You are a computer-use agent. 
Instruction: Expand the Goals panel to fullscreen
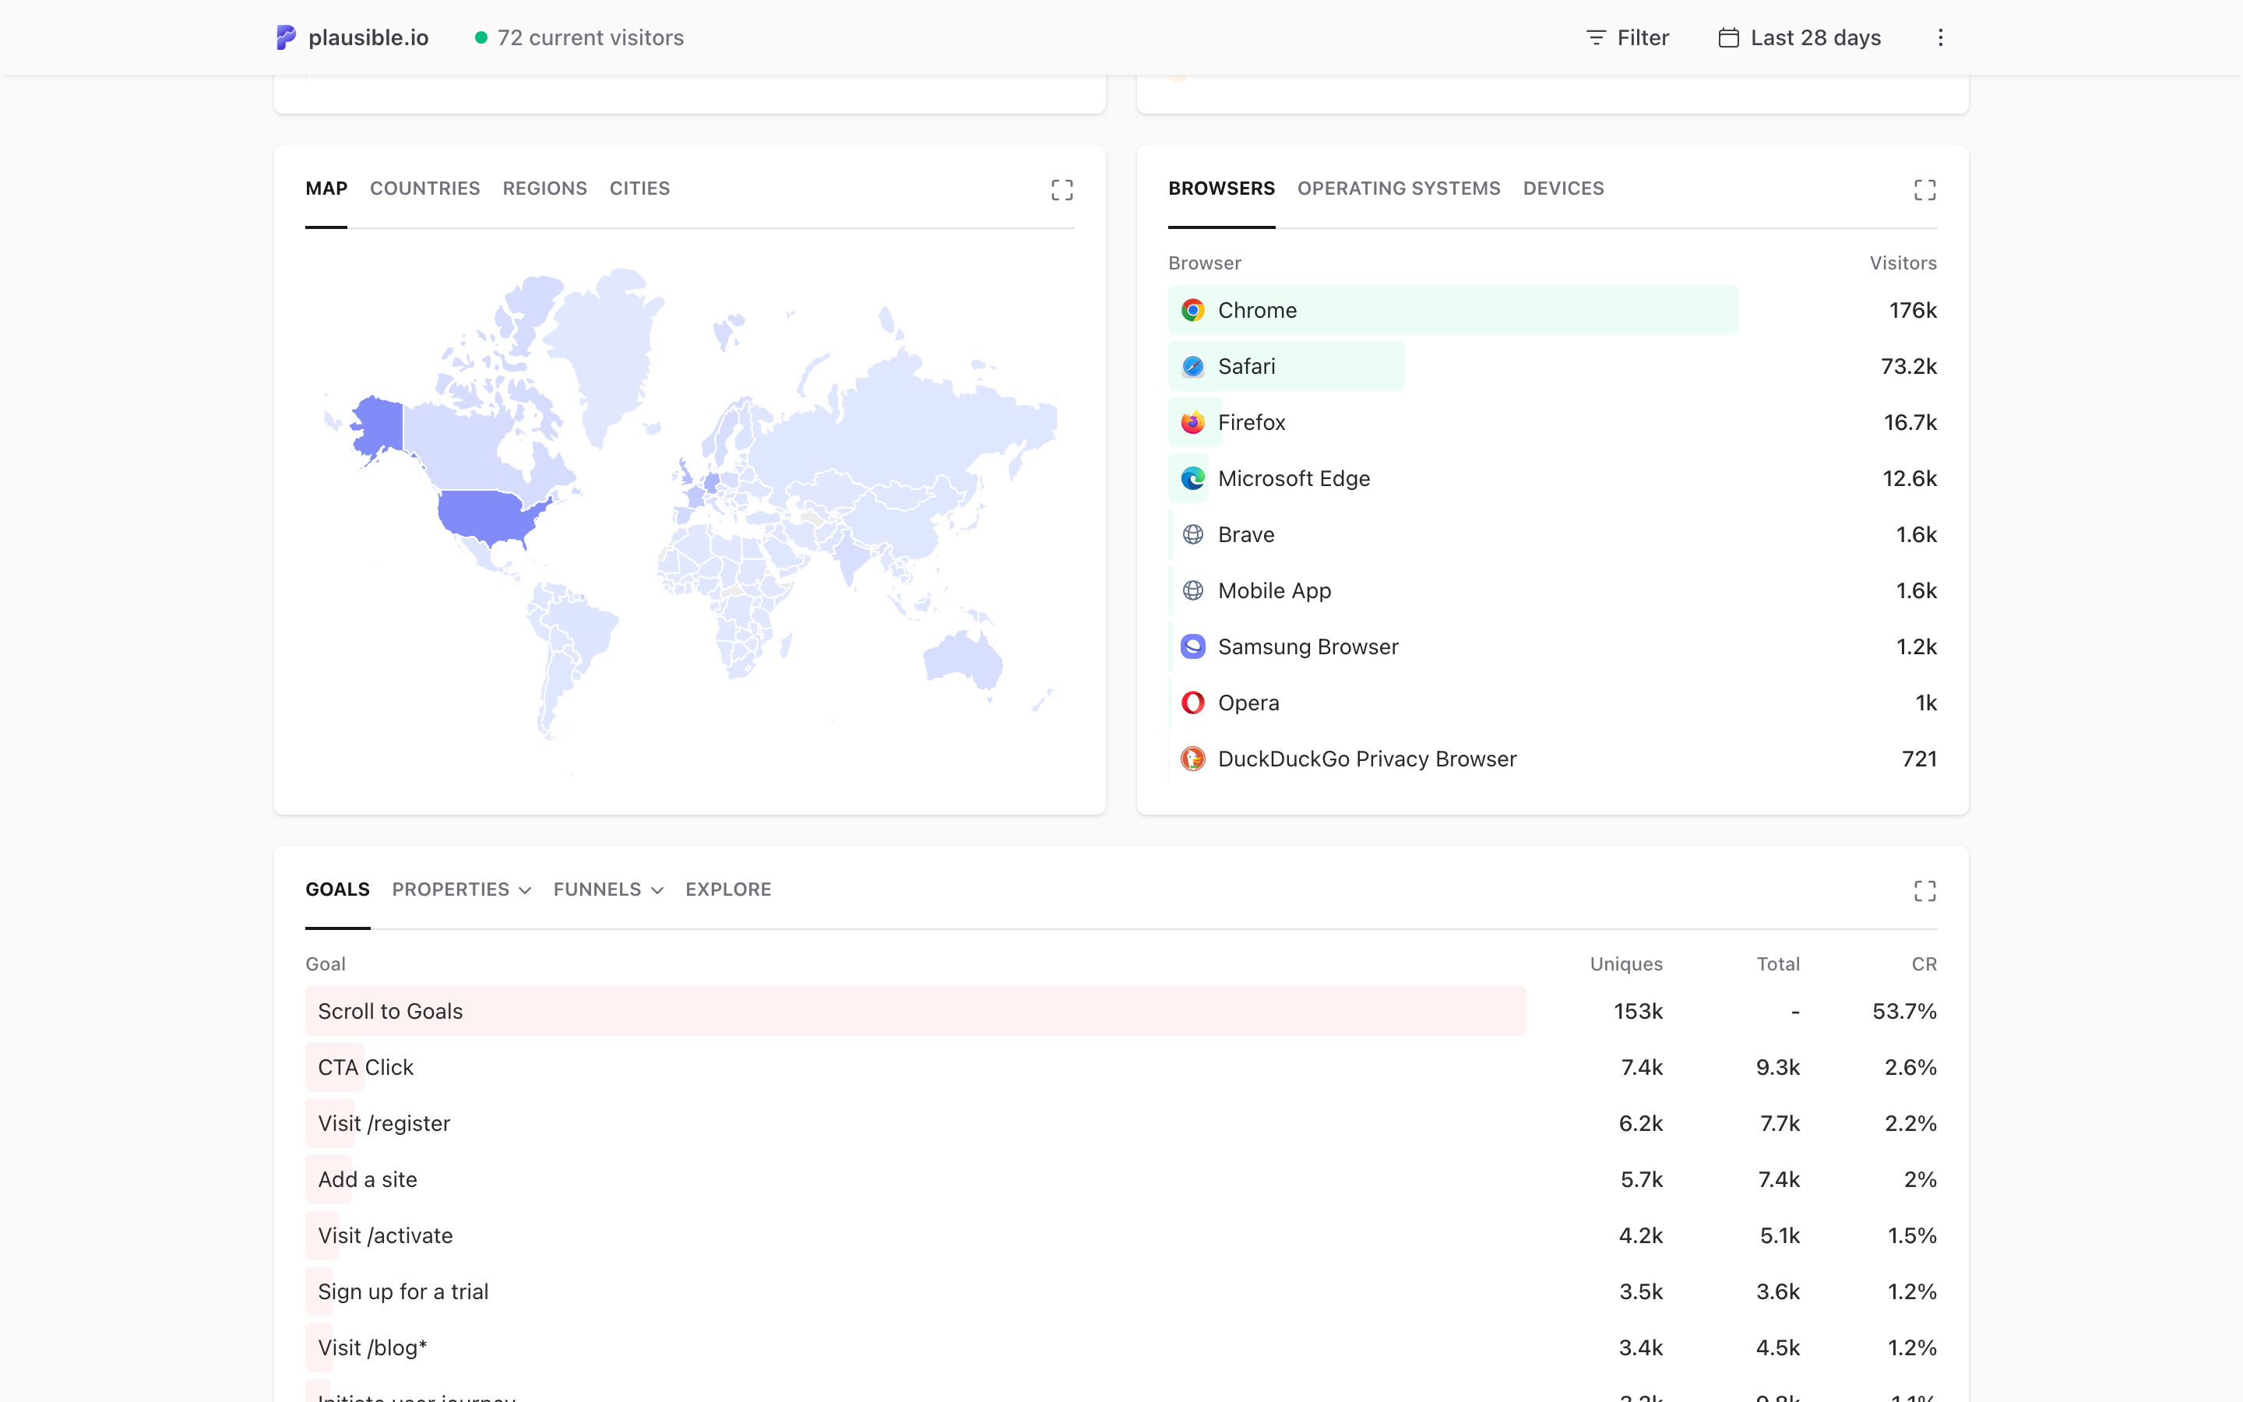pyautogui.click(x=1925, y=891)
